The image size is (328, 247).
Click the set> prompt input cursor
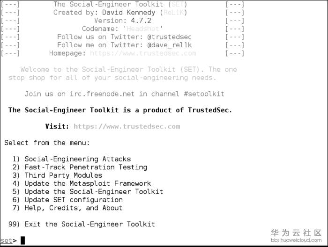[22, 240]
